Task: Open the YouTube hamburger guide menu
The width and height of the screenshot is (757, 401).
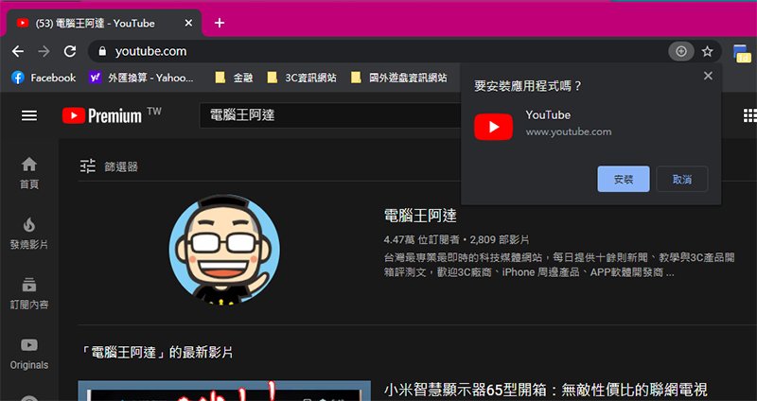Action: 29,115
